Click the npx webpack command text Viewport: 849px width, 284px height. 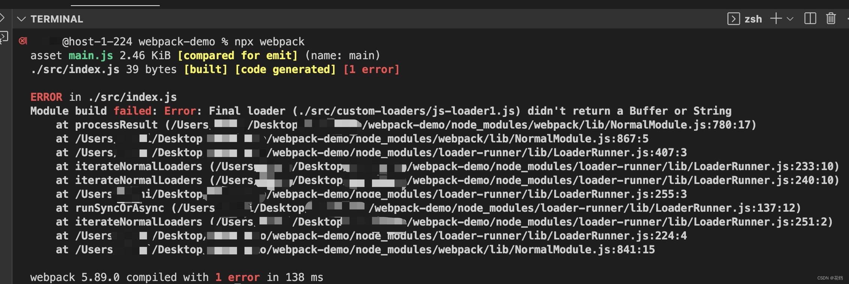click(269, 42)
